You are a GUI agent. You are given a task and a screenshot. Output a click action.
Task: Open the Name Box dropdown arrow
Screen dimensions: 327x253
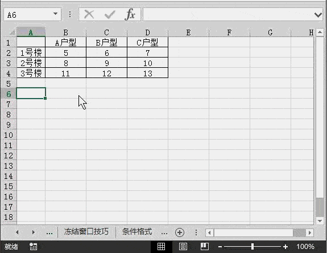tap(55, 14)
